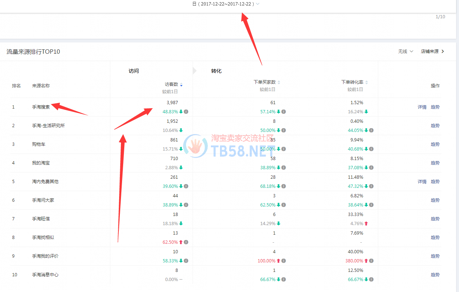Open 店铺来源 via its chevron link
Screen dimensions: 459x292
[432, 52]
